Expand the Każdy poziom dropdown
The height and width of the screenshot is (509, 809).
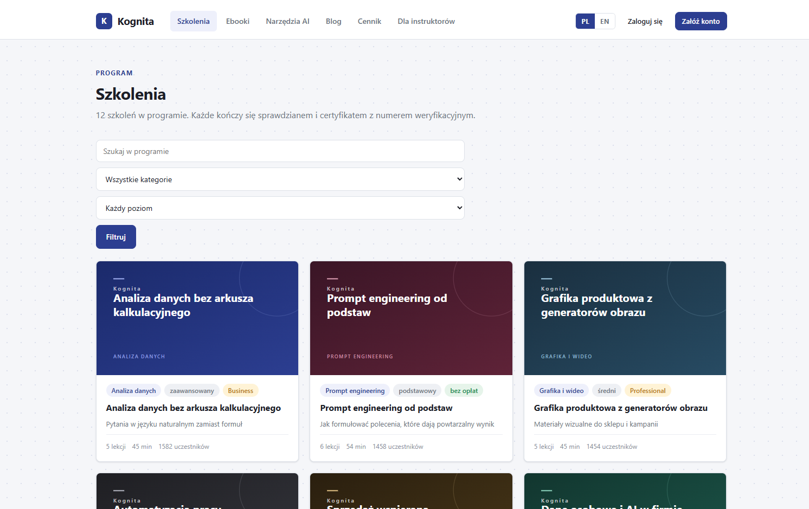tap(280, 208)
